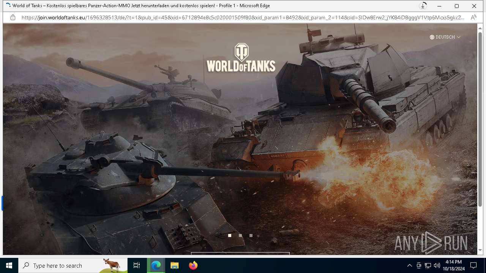Click the scrollbar down arrow
This screenshot has width=486, height=273.
tap(480, 250)
